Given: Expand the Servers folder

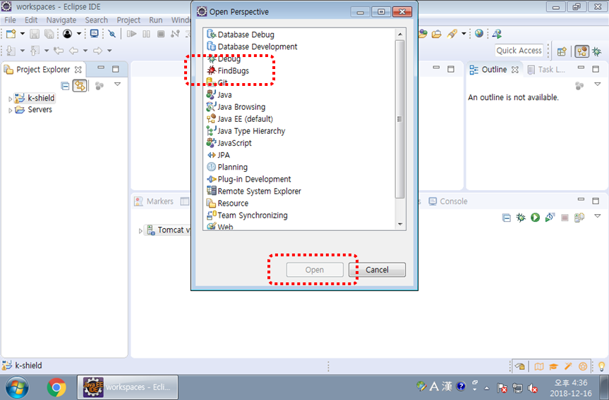Looking at the screenshot, I should tap(10, 111).
